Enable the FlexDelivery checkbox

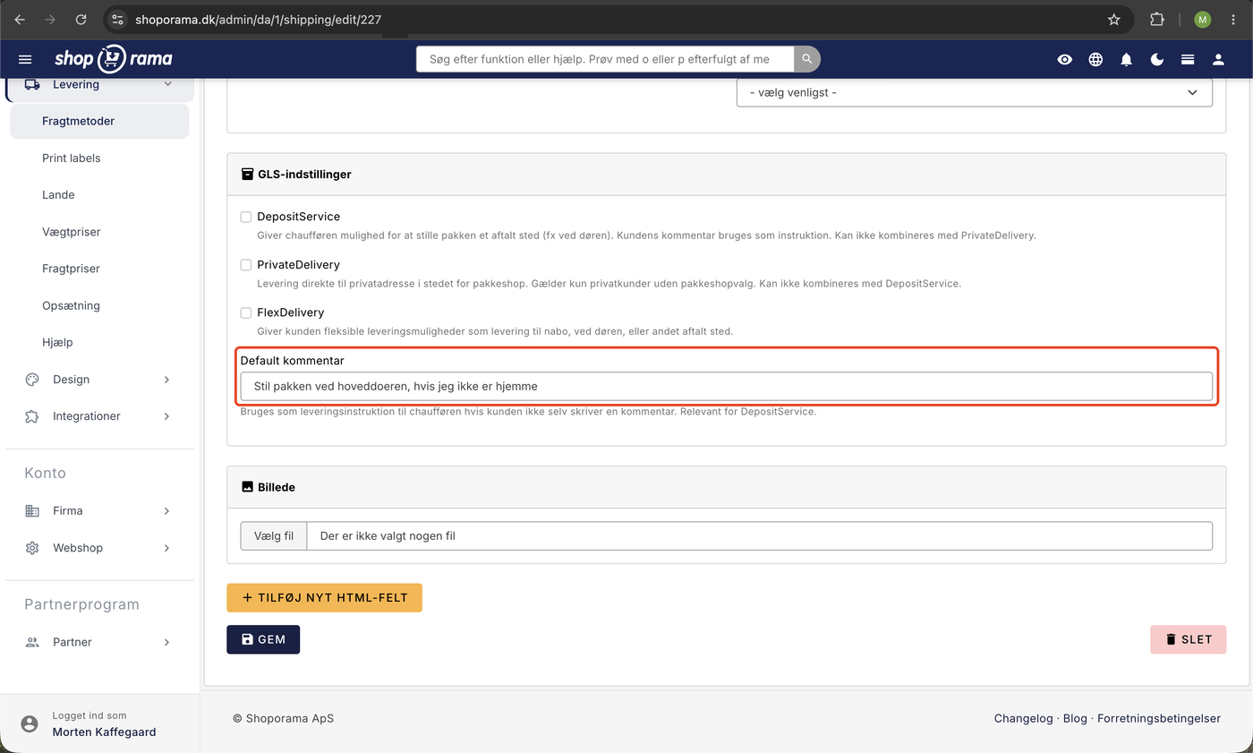pos(245,312)
